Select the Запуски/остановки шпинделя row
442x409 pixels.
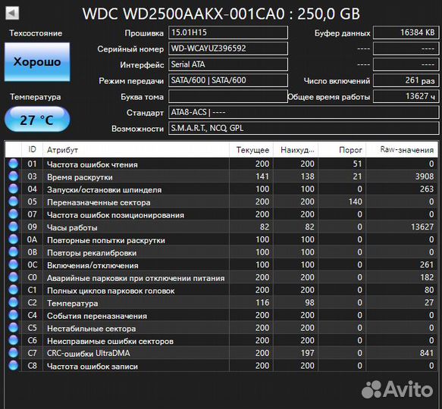(221, 189)
